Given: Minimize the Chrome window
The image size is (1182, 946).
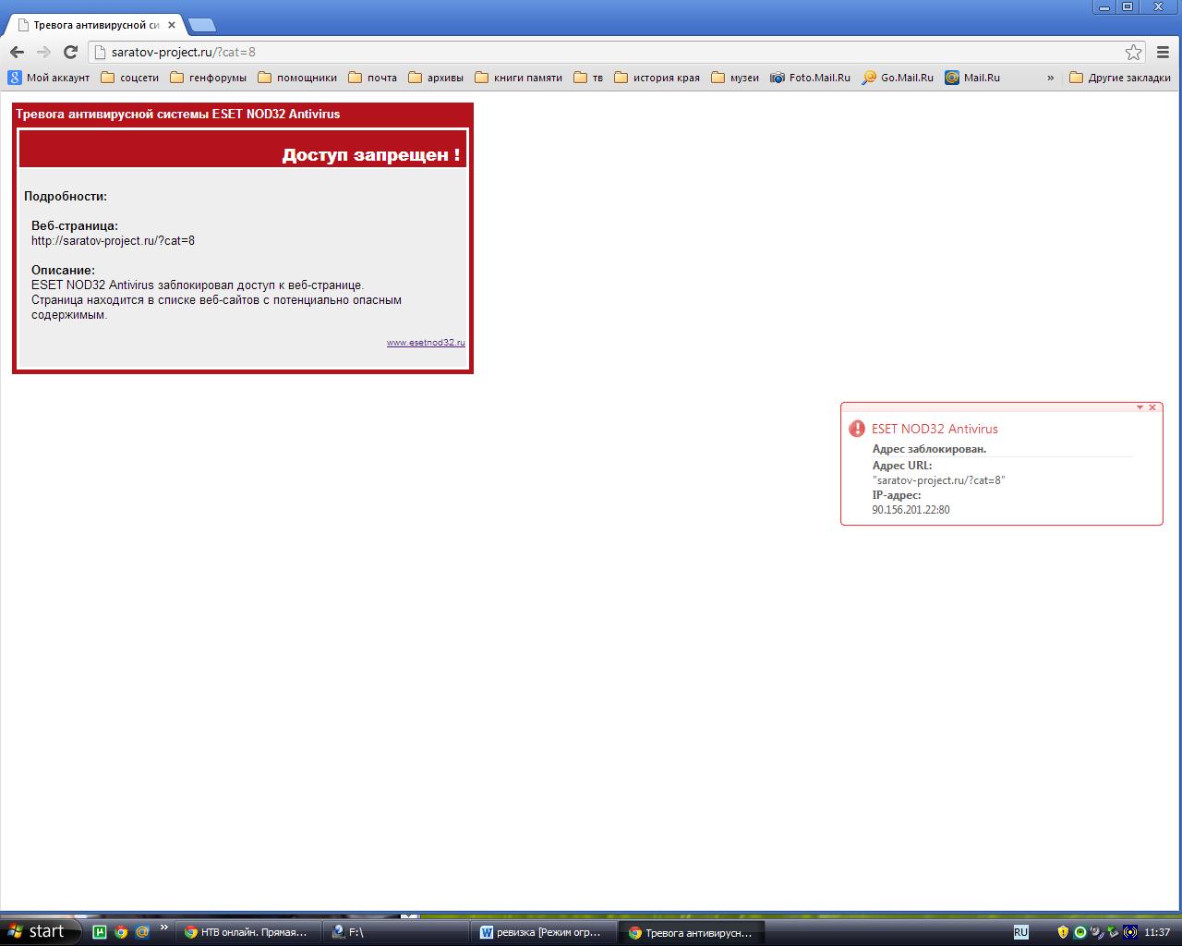Looking at the screenshot, I should click(x=1103, y=6).
